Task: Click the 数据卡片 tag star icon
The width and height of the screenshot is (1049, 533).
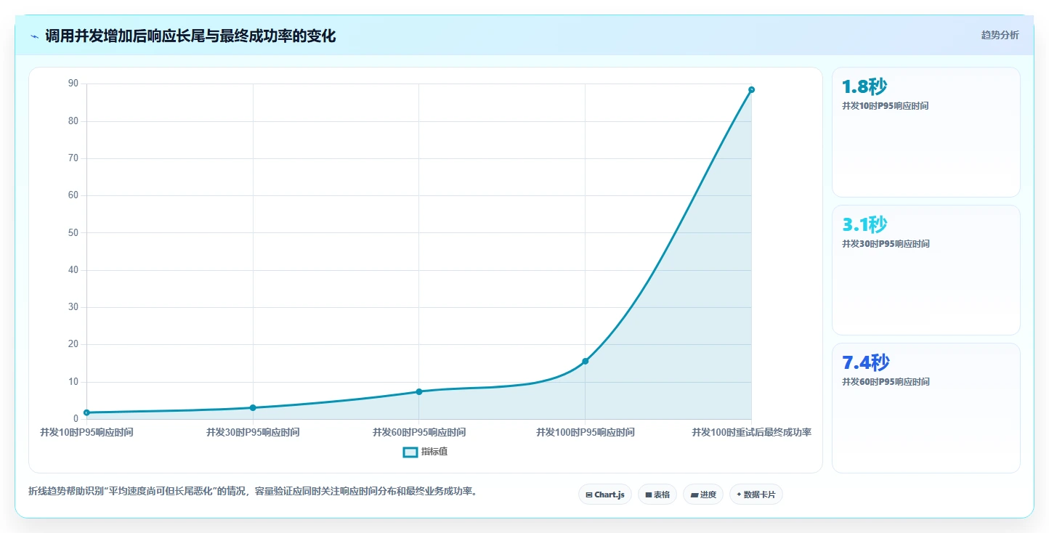Action: 739,495
